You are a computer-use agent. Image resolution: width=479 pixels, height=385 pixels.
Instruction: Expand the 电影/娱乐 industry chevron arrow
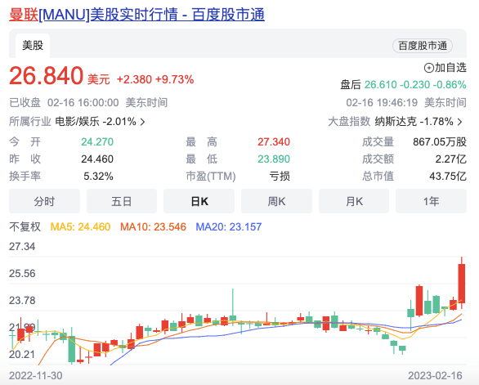142,123
